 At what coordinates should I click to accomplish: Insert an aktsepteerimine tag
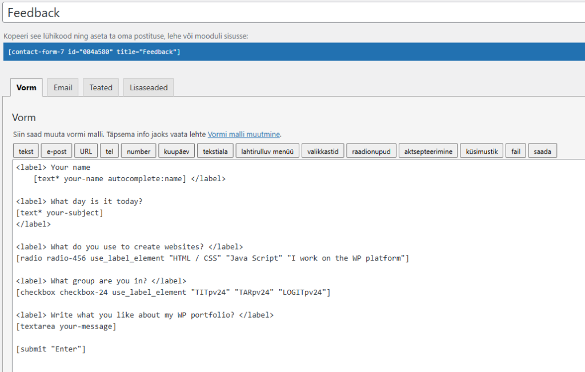click(428, 151)
